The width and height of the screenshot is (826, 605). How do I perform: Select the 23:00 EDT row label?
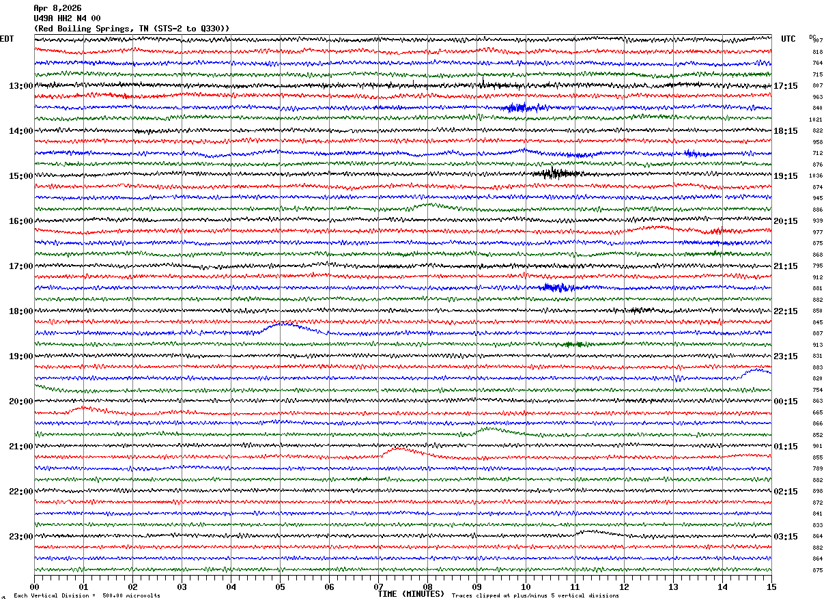pos(20,536)
